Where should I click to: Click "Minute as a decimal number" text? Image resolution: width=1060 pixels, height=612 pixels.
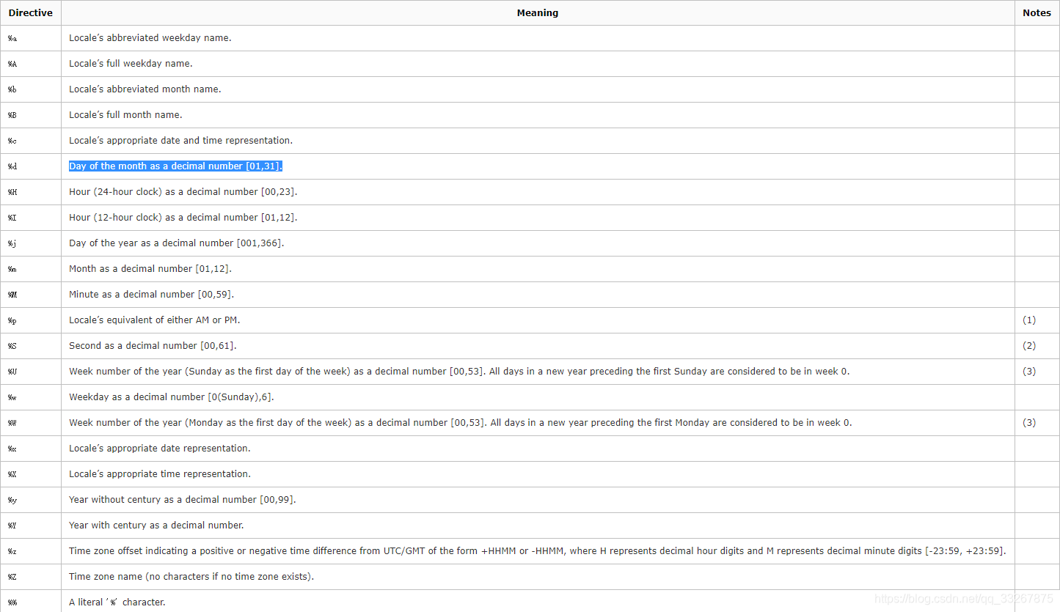click(151, 295)
